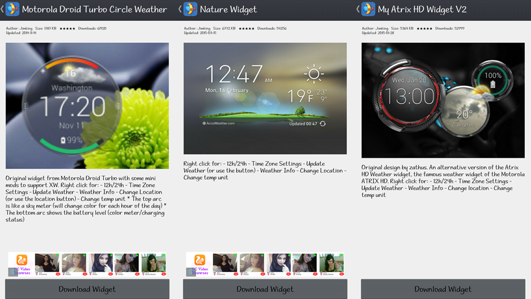This screenshot has height=299, width=531.
Task: Tap the back chevron beside Nature Widget
Action: click(x=180, y=9)
